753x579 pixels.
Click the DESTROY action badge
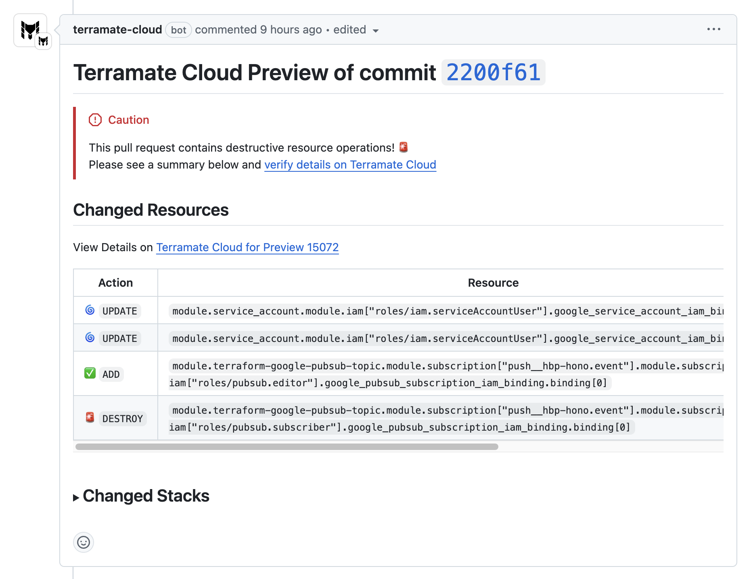click(x=123, y=419)
